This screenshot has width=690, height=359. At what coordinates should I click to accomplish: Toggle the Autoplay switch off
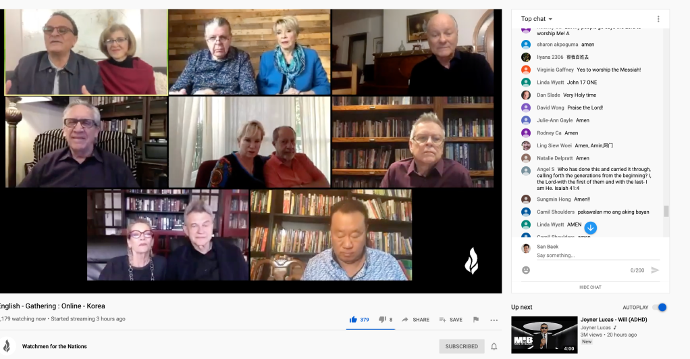[x=661, y=307]
